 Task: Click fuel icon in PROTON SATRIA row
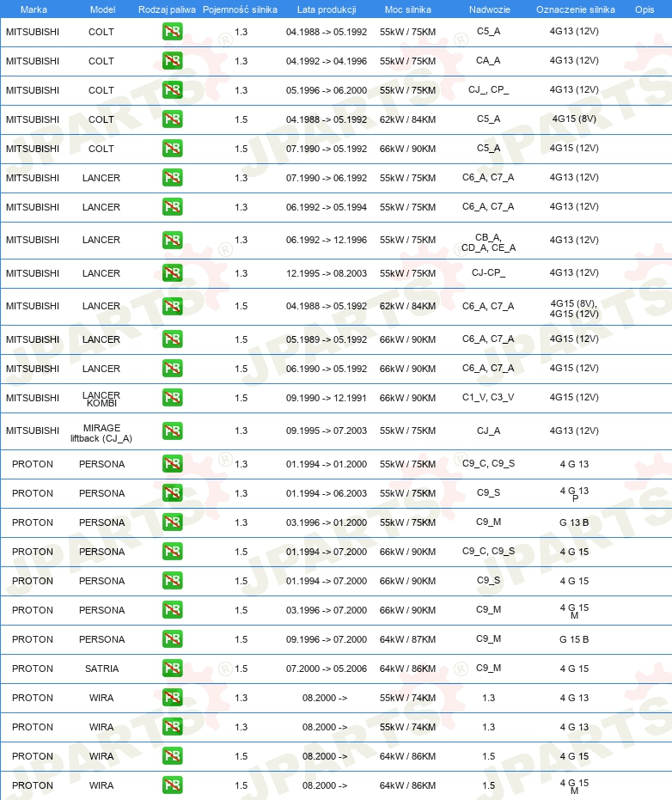click(x=173, y=669)
